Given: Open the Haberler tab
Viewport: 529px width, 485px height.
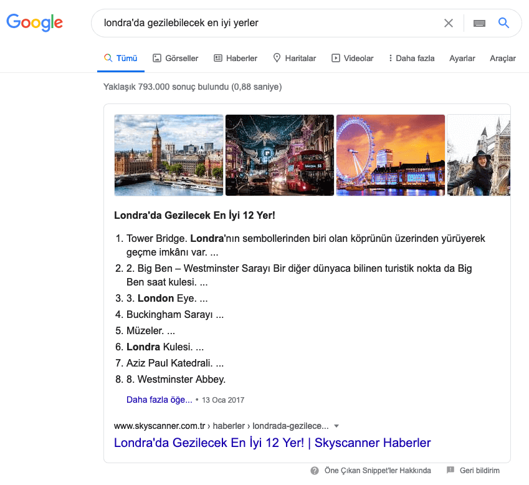Looking at the screenshot, I should pyautogui.click(x=236, y=58).
